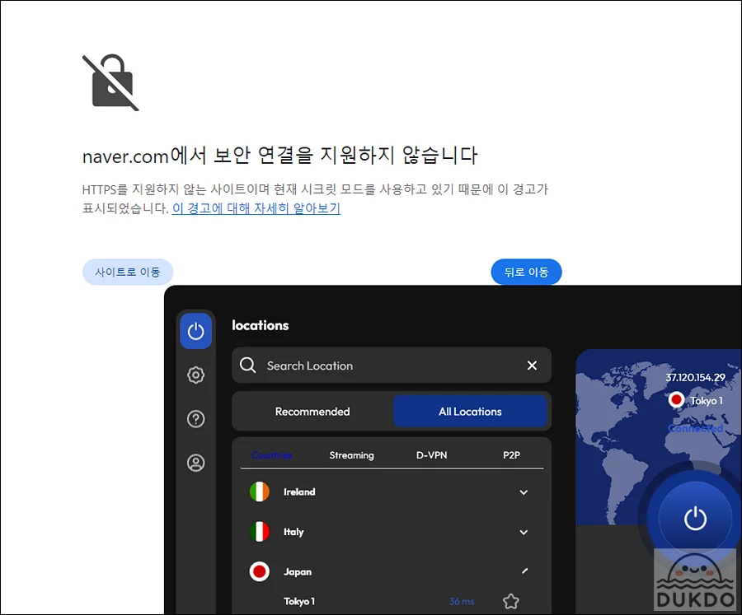Click the magnifier search icon
Screen dimensions: 742x615
248,366
